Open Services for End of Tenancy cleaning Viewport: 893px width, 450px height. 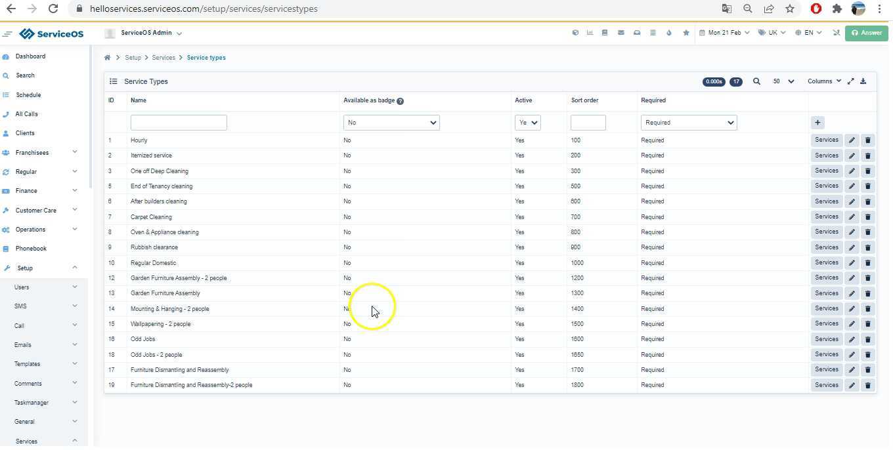tap(826, 186)
